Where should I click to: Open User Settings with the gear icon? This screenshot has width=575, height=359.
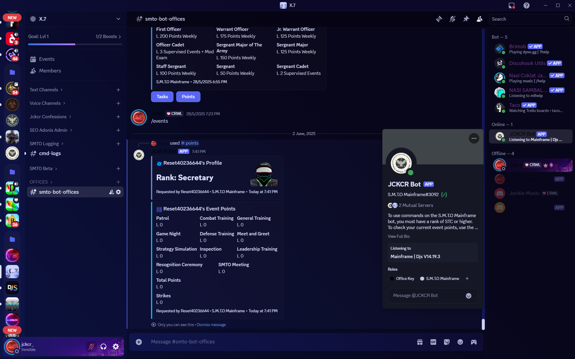tap(115, 346)
